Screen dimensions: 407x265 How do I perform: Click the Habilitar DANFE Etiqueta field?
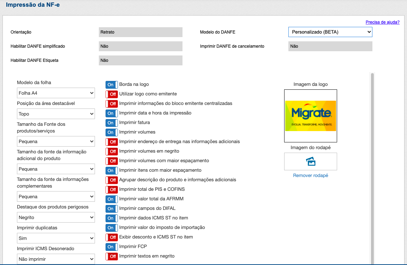(140, 60)
